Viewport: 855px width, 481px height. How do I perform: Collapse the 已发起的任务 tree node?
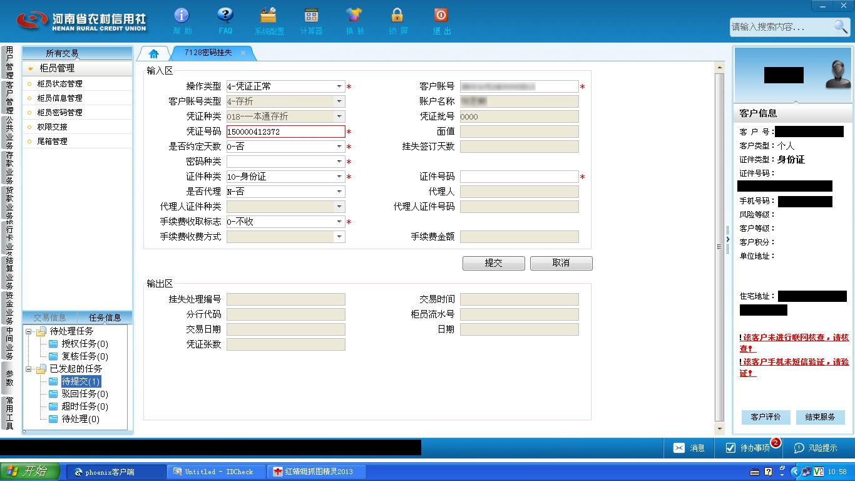tap(29, 369)
